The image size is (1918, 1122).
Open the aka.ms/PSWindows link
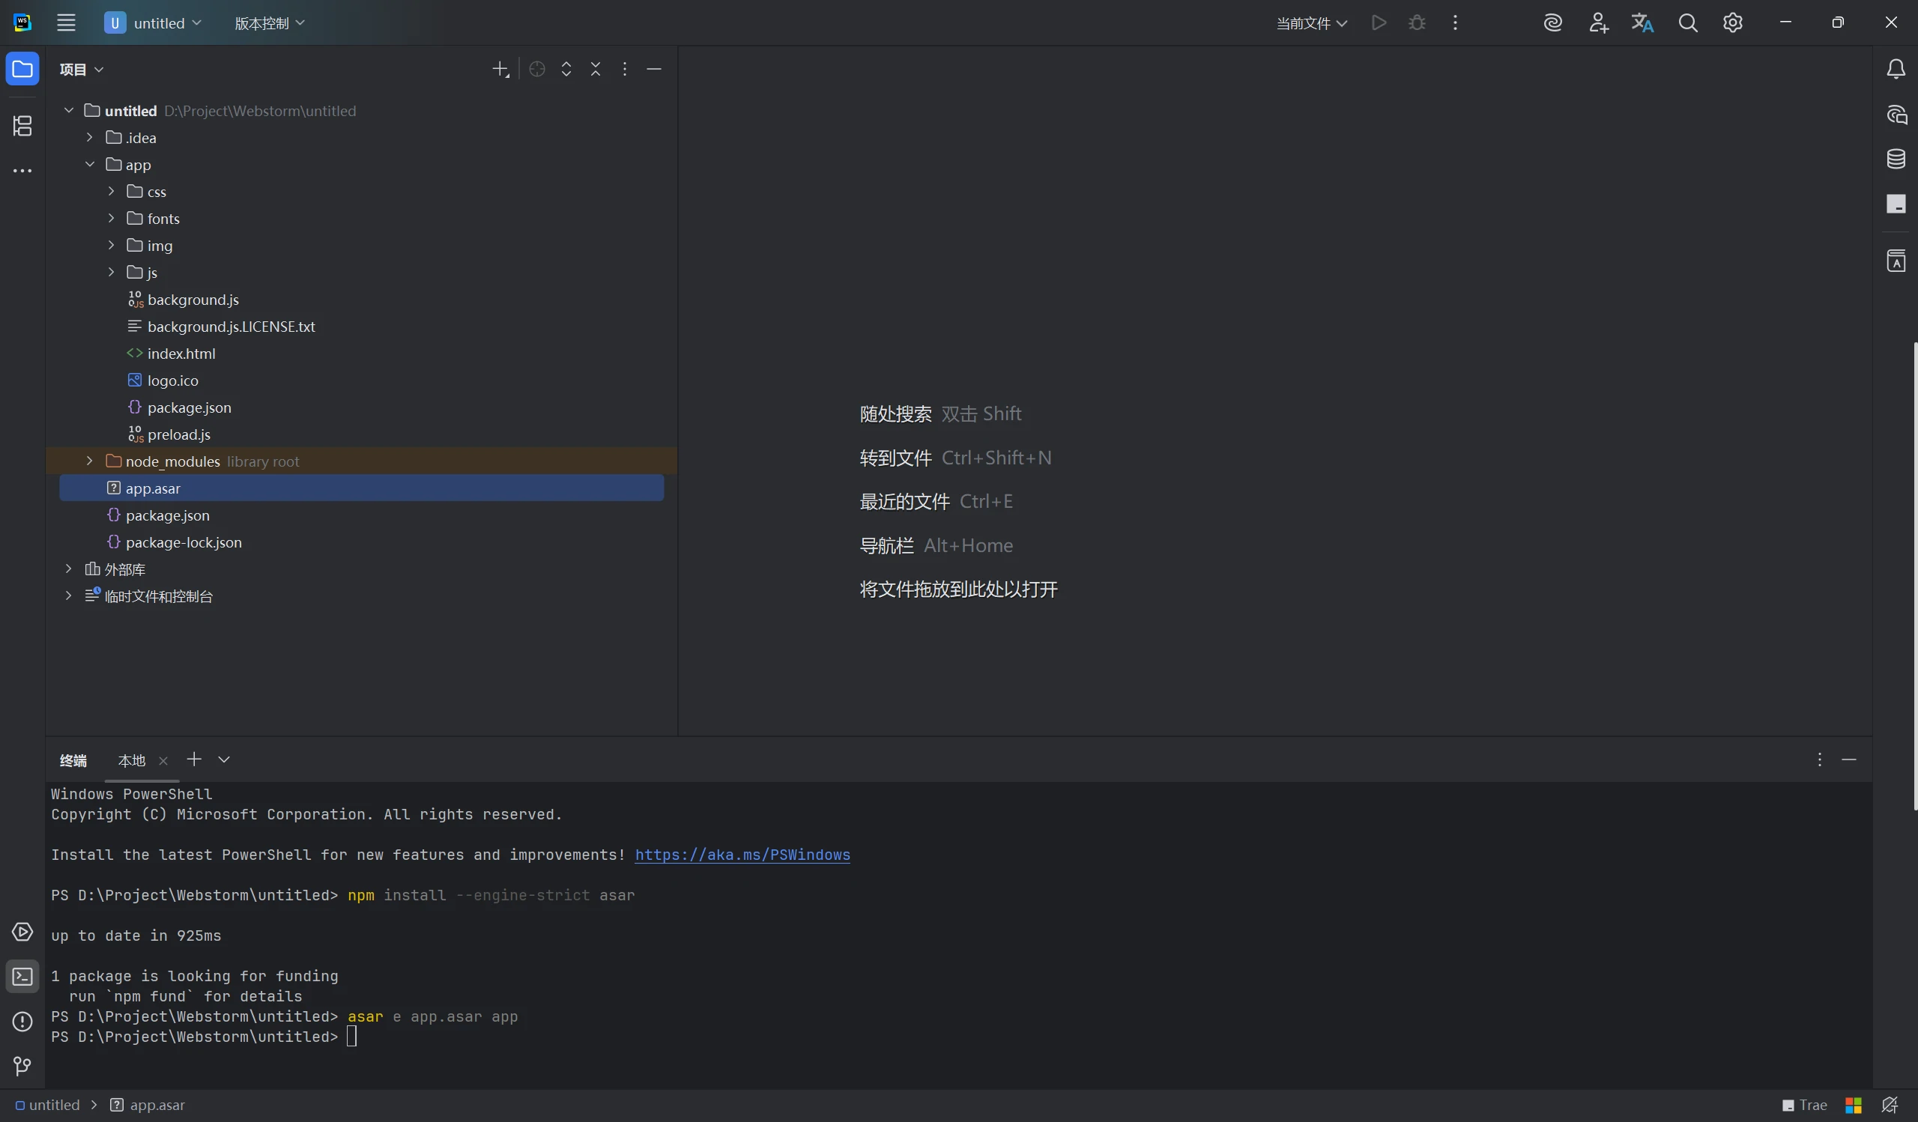742,855
